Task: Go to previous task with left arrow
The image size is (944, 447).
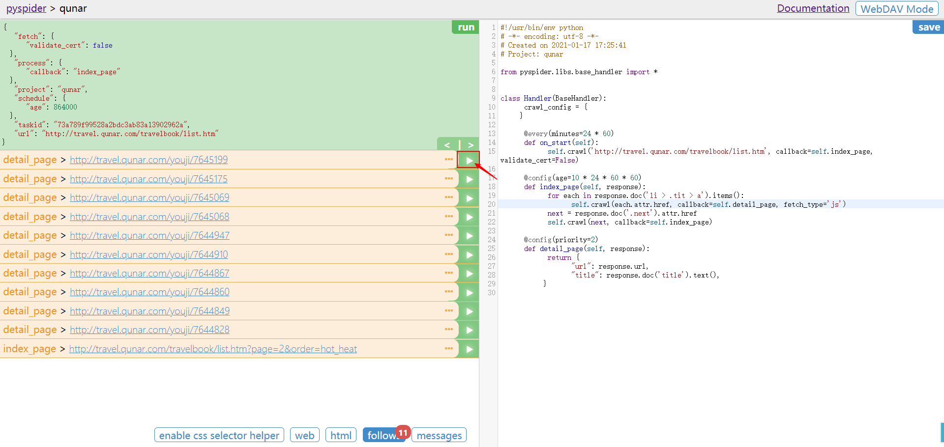Action: [447, 145]
